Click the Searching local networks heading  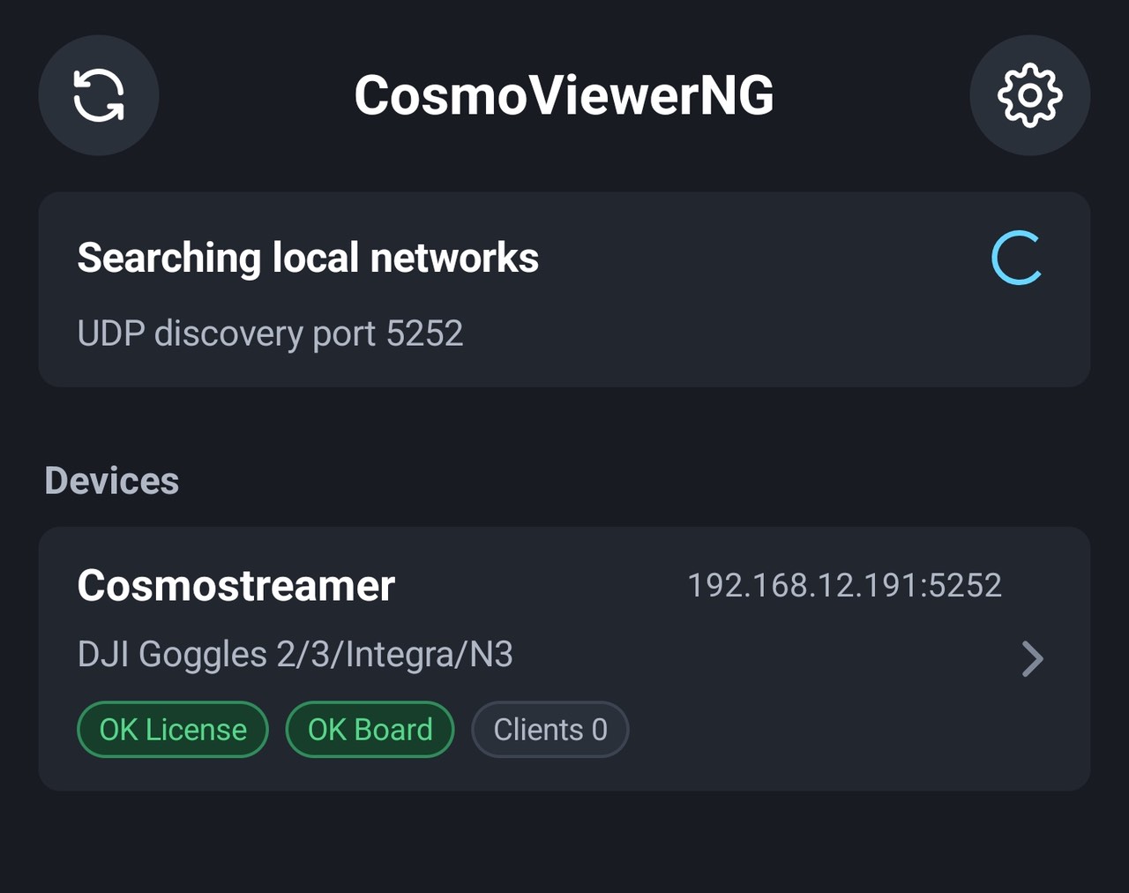coord(308,259)
